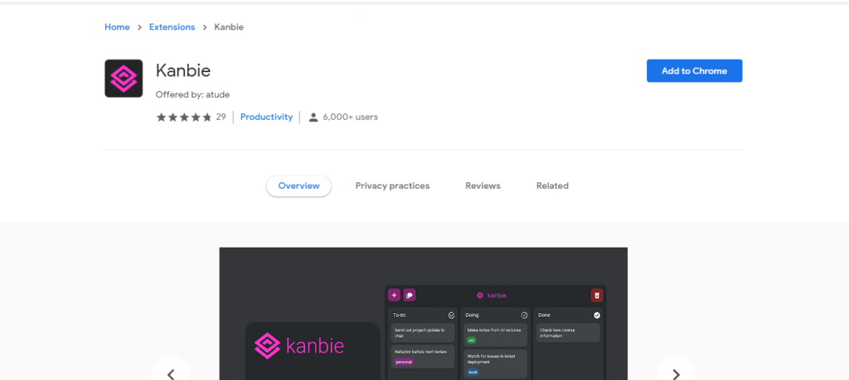This screenshot has height=380, width=849.
Task: Open the Extensions breadcrumb link
Action: click(x=172, y=27)
